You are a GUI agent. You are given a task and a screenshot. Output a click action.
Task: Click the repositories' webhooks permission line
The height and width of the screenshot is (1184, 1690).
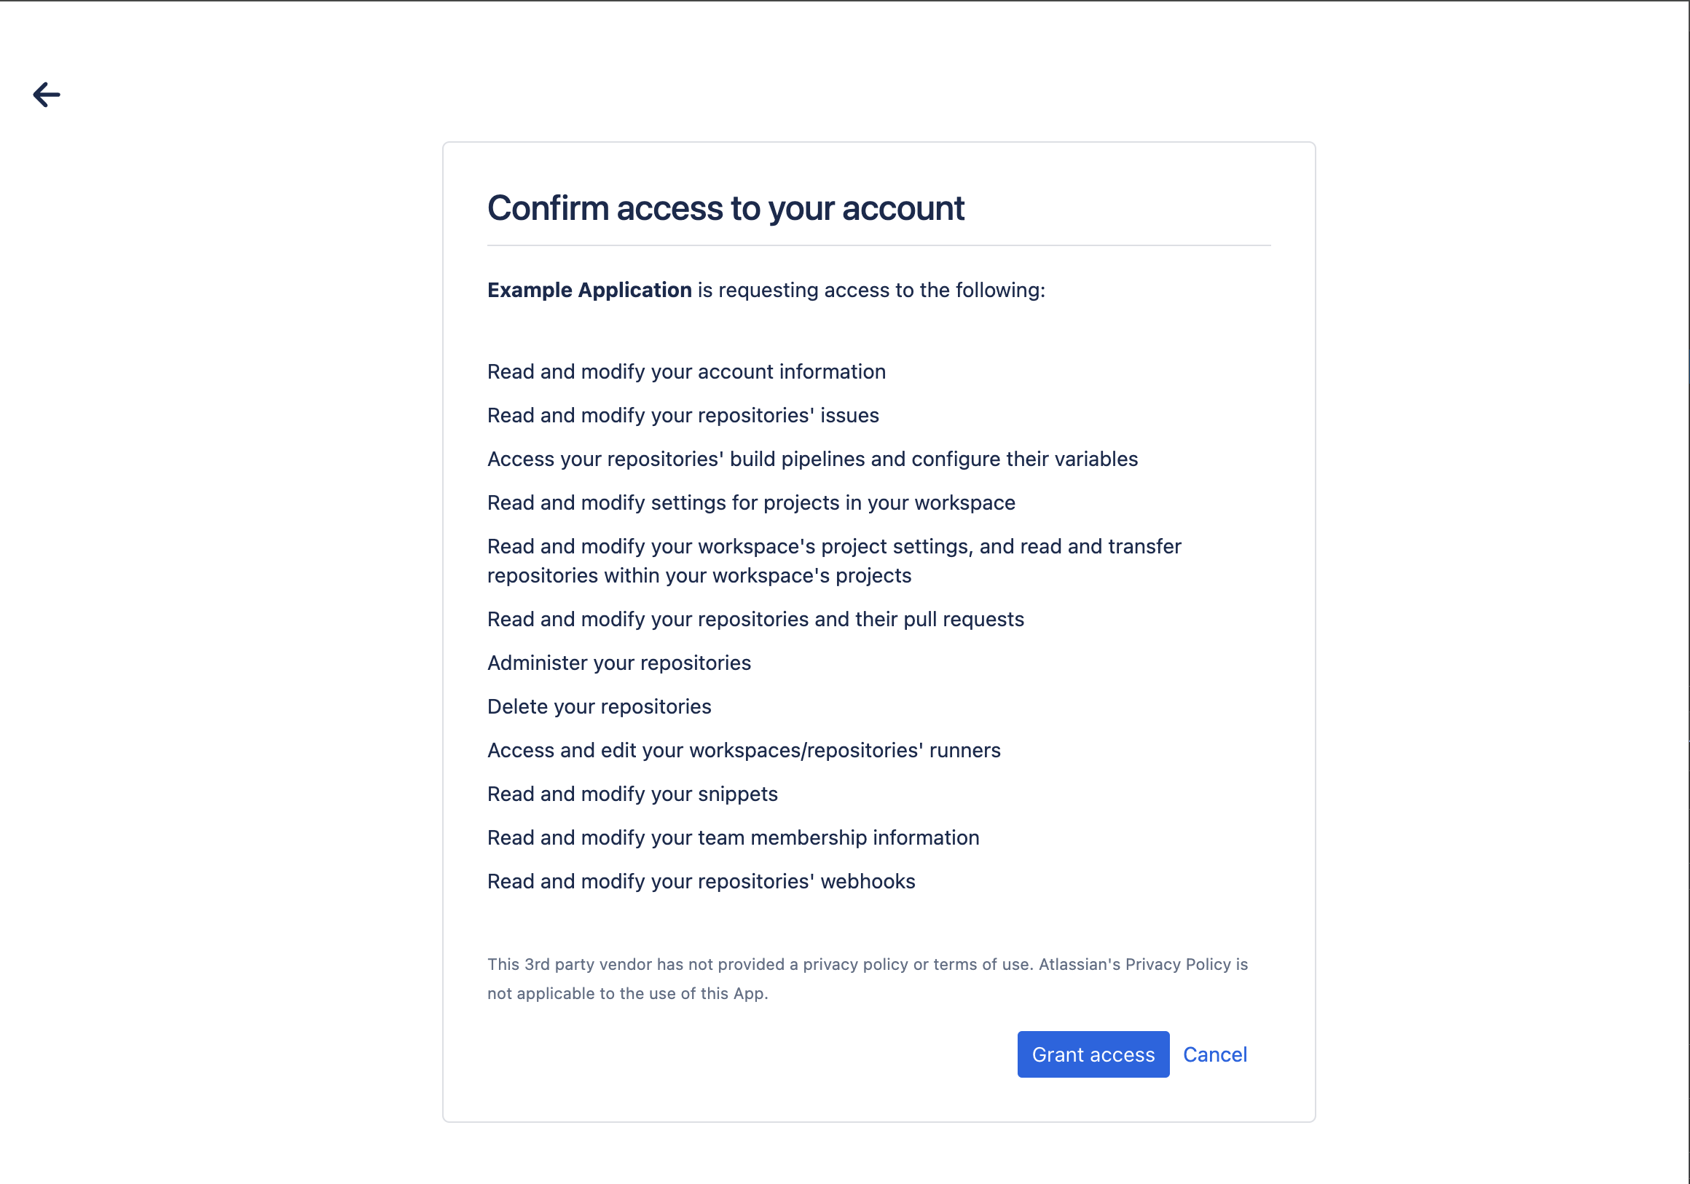[701, 881]
